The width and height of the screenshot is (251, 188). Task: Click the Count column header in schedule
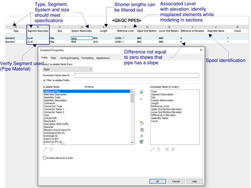(237, 31)
